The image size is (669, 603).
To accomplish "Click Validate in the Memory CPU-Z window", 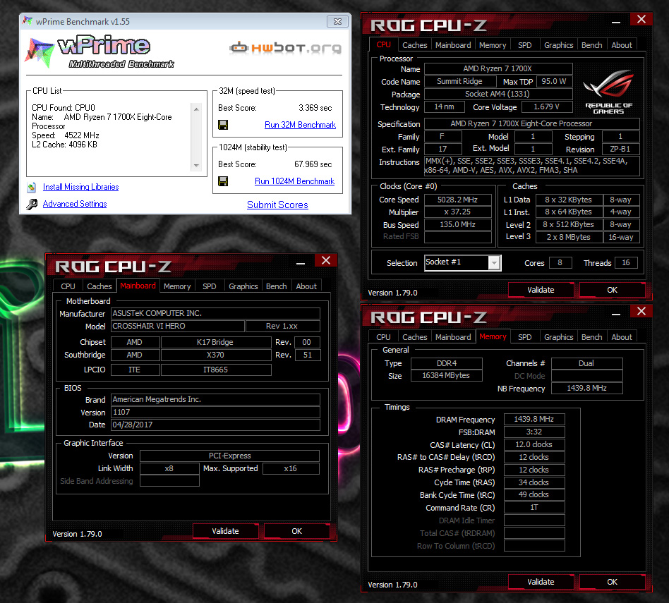I will point(541,582).
